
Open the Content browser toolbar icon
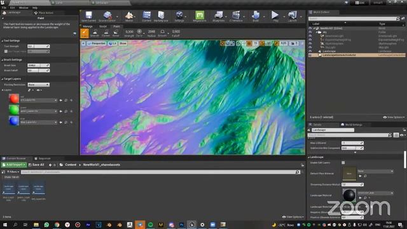pos(147,17)
